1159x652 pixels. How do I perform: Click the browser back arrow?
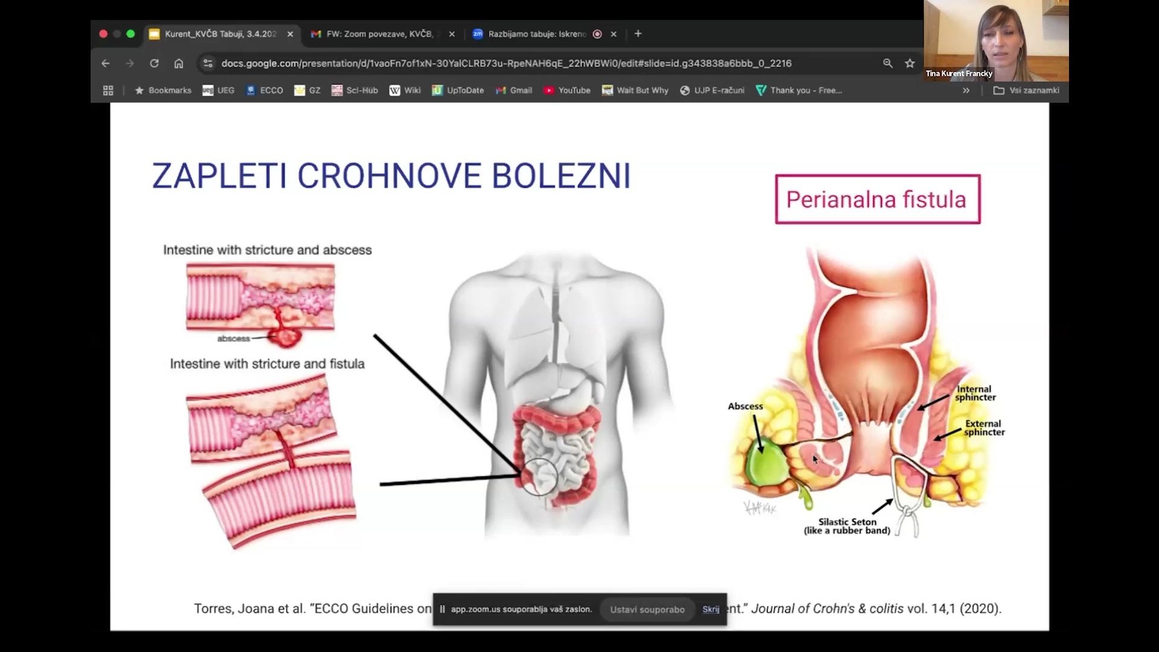coord(106,63)
